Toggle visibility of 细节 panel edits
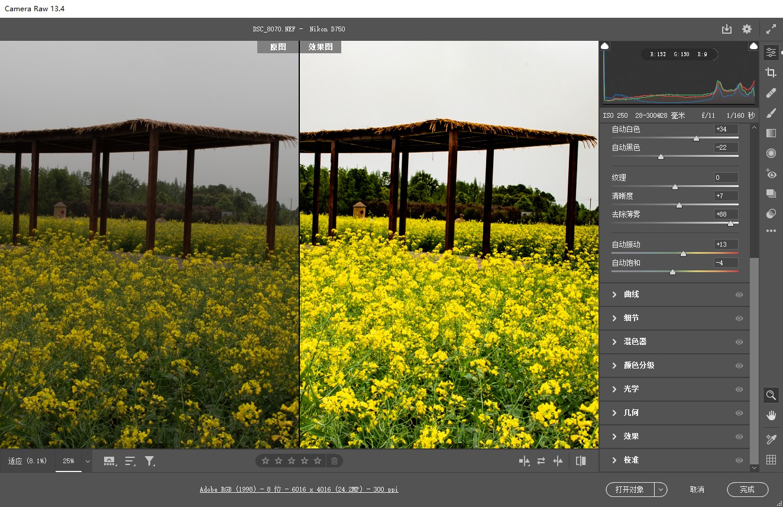This screenshot has width=783, height=507. (x=739, y=318)
